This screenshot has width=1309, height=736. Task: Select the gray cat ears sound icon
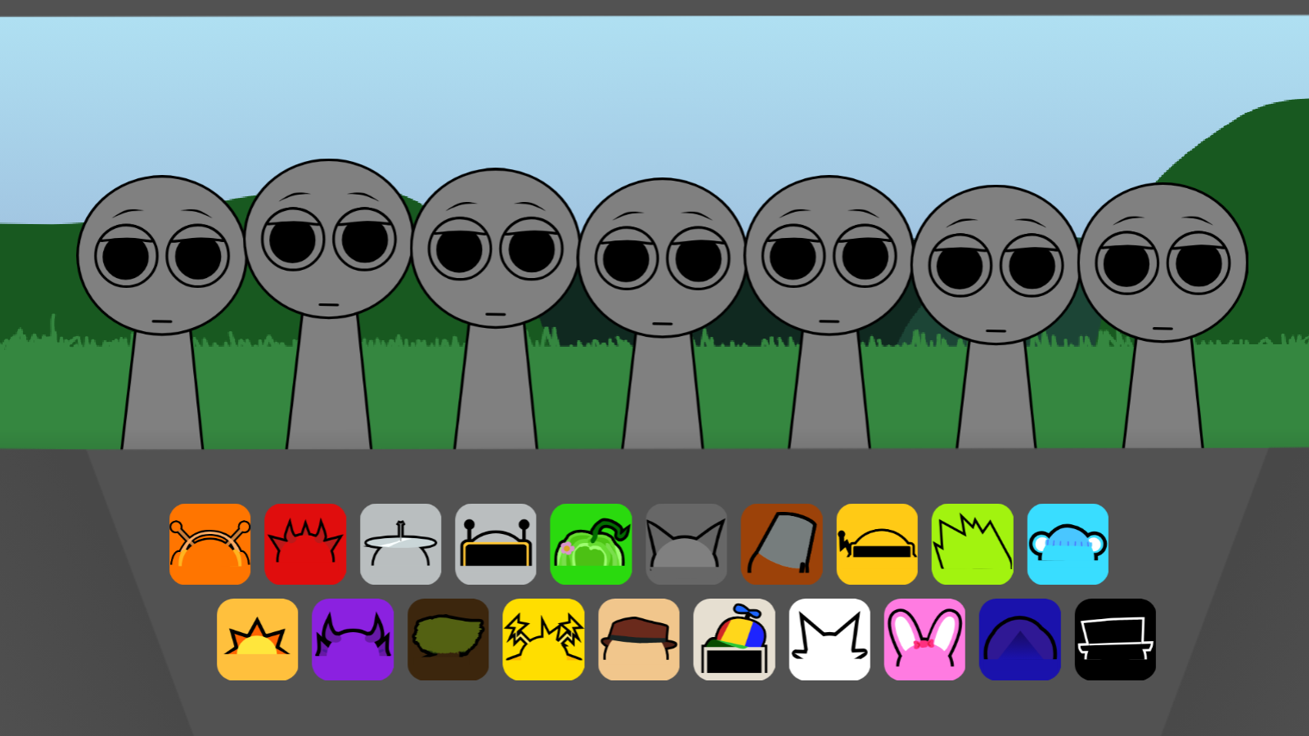coord(686,544)
